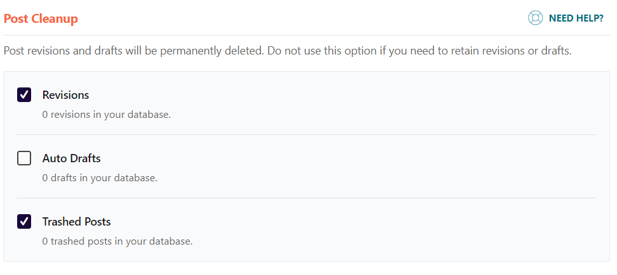Enable the Auto Drafts checkbox
Screen dimensions: 617x275
point(24,158)
